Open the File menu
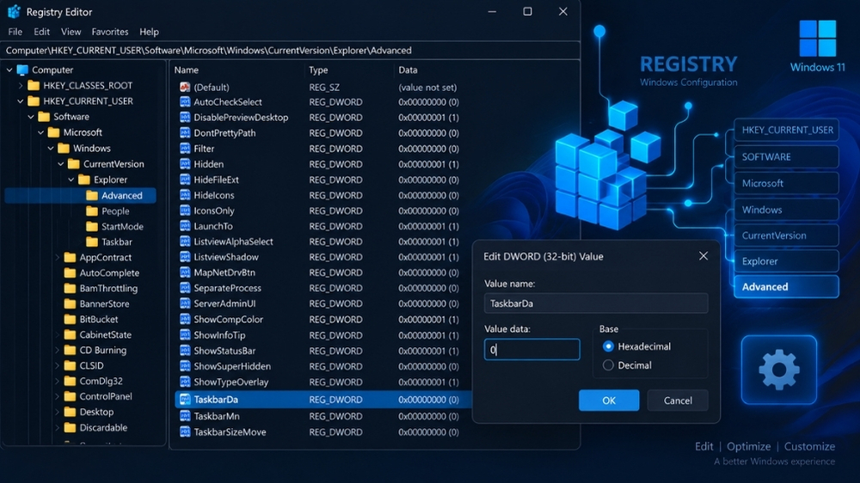 click(x=15, y=32)
